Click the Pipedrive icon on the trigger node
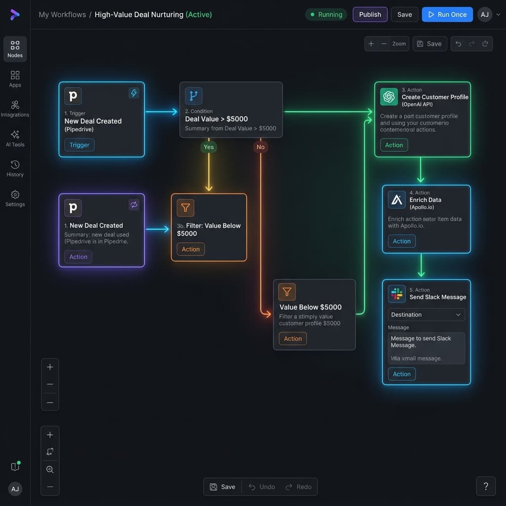Screen dimensions: 506x506 pyautogui.click(x=73, y=96)
